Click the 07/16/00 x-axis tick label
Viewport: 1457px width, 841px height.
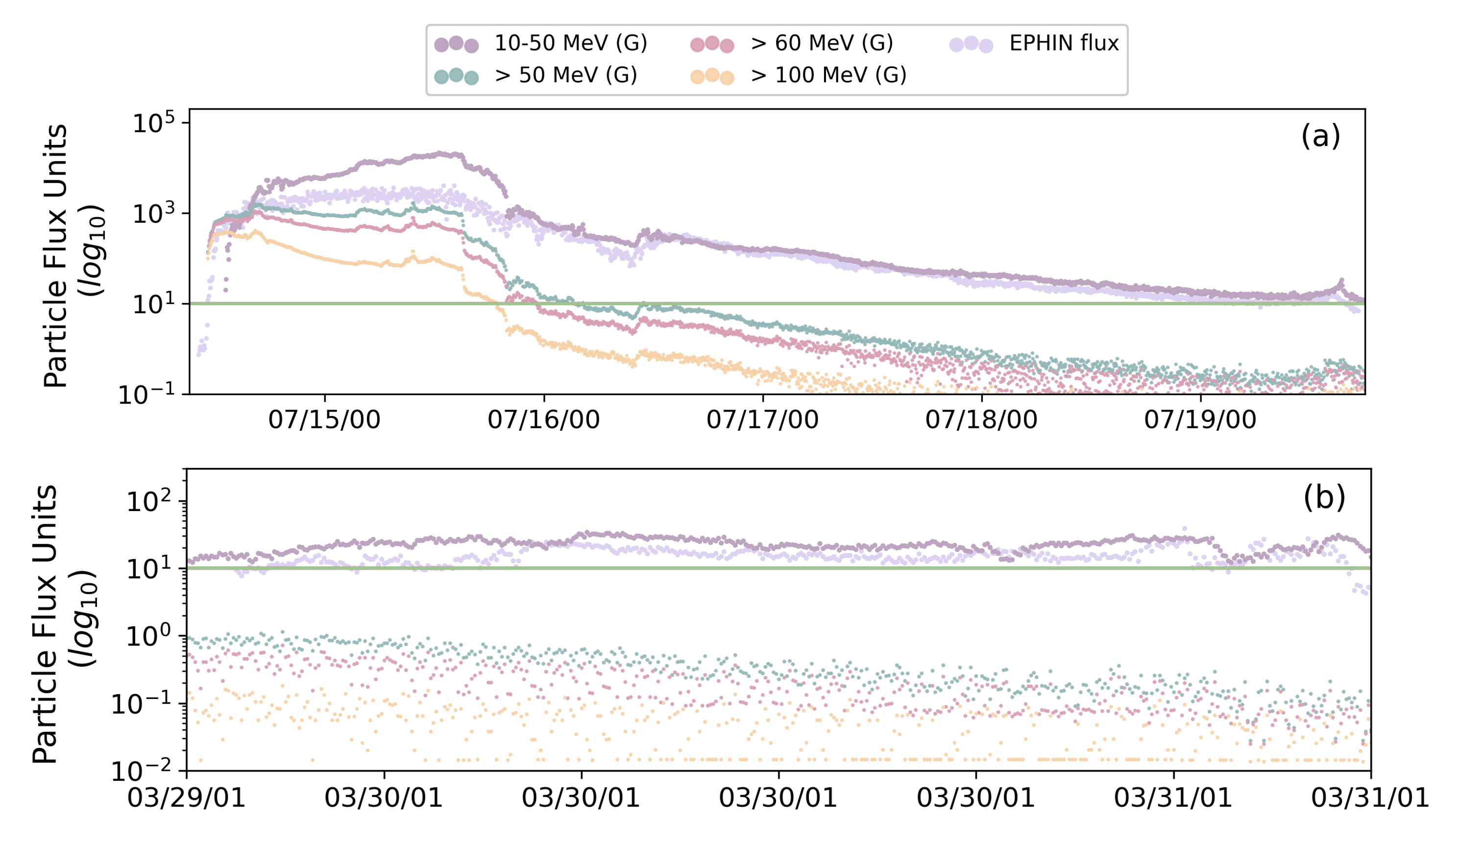543,420
